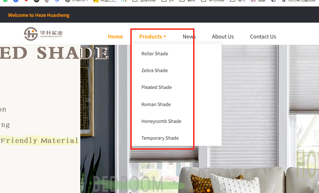Choose Honeycomb Shade from the list
The width and height of the screenshot is (319, 193).
click(161, 121)
